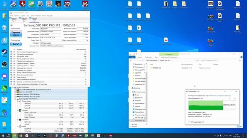Collapse Speed group in HWMonitor
247x138 pixels.
(18, 127)
